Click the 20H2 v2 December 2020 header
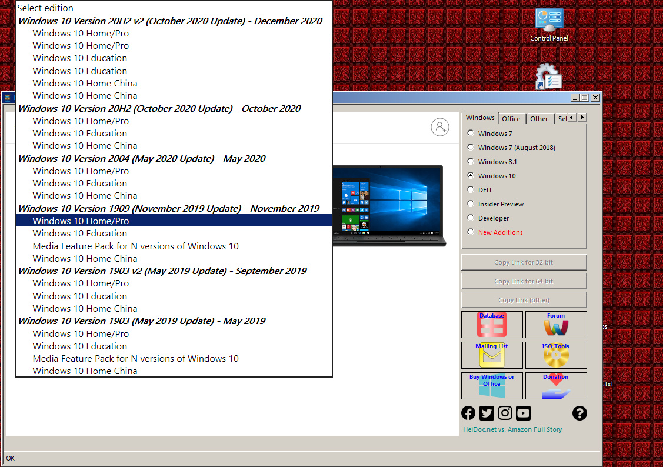 (174, 21)
